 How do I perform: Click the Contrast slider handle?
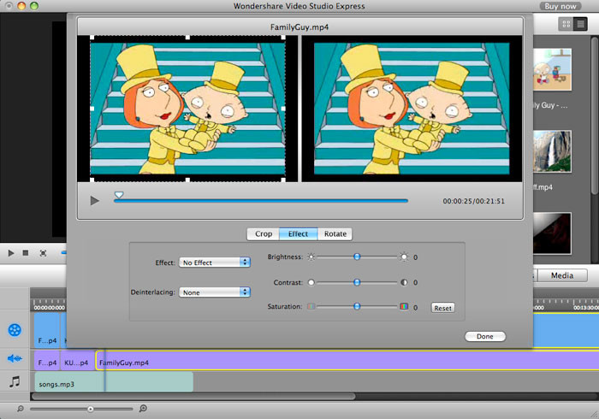[x=357, y=282]
